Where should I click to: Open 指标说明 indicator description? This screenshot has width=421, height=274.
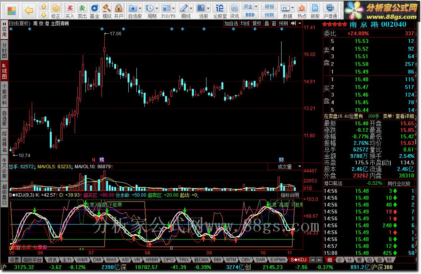click(x=290, y=195)
